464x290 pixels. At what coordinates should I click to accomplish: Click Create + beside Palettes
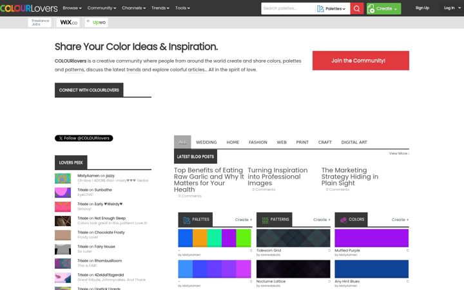(243, 220)
